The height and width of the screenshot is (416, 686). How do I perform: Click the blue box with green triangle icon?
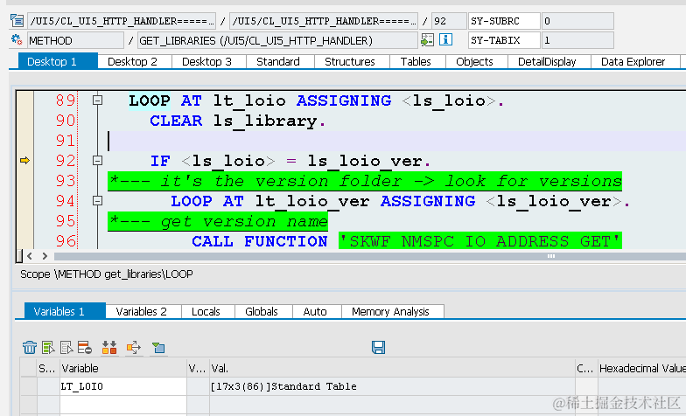(158, 348)
